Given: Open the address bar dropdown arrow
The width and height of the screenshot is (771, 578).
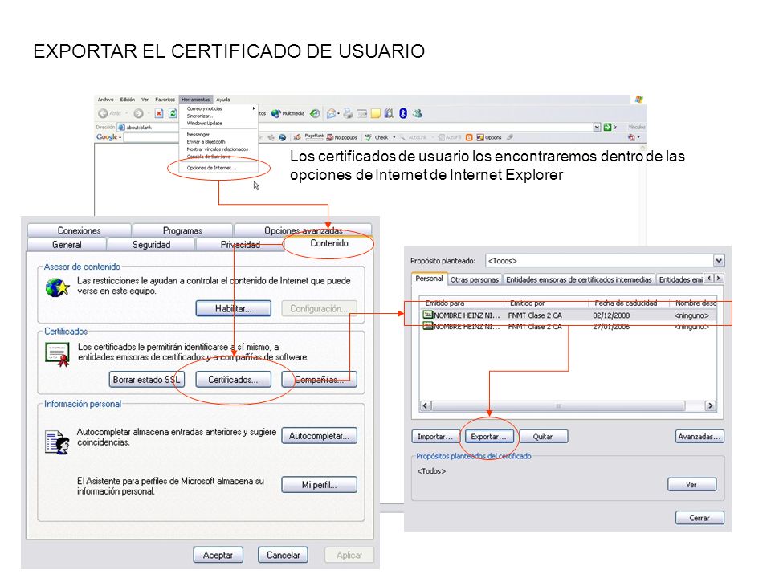Looking at the screenshot, I should click(x=597, y=127).
